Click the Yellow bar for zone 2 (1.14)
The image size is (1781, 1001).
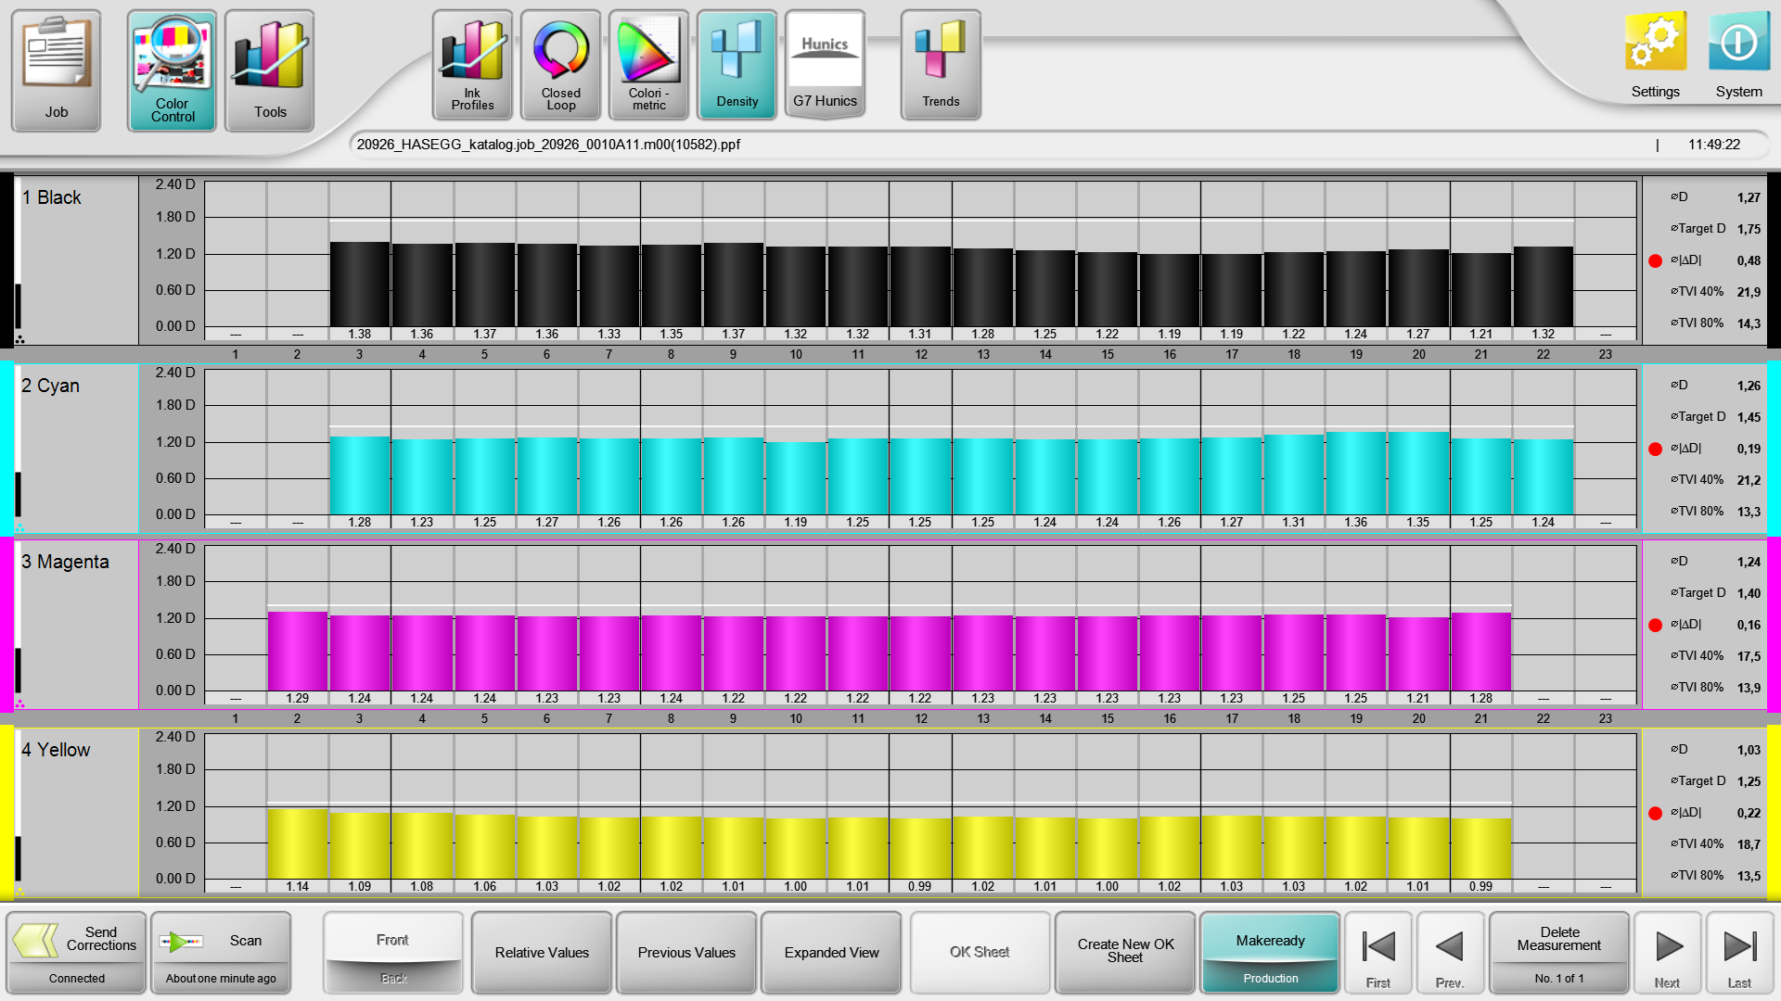coord(297,844)
